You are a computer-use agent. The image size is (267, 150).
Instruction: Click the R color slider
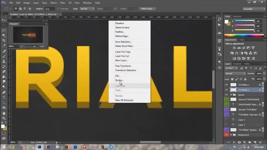[x=245, y=21]
